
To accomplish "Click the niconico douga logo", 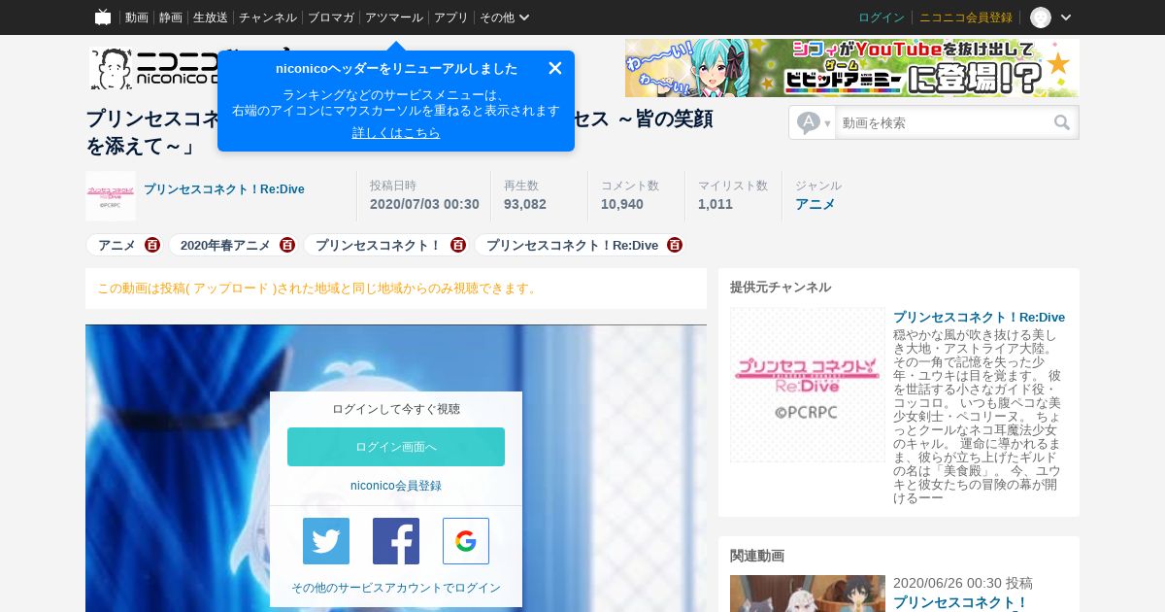I will pyautogui.click(x=153, y=68).
